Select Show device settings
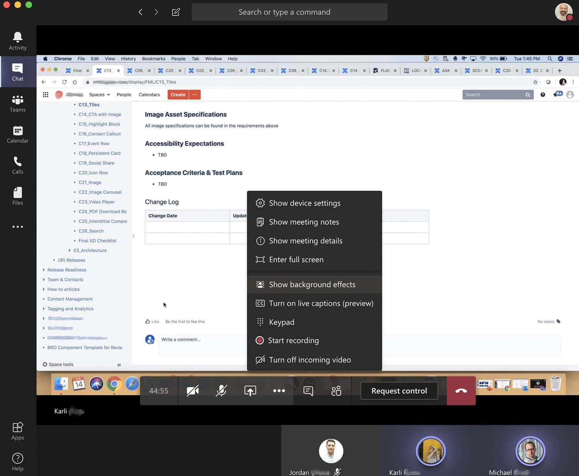Screen dimensions: 579x476 click(x=314, y=203)
